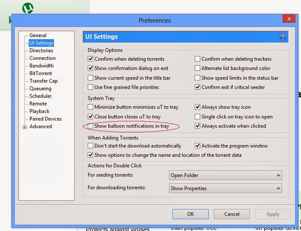Open BitTorrent settings page
Viewport: 301px width, 231px height.
[x=40, y=73]
